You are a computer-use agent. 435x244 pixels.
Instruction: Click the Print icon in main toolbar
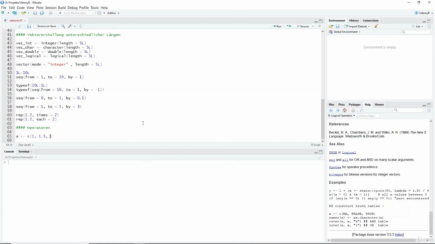[x=50, y=13]
